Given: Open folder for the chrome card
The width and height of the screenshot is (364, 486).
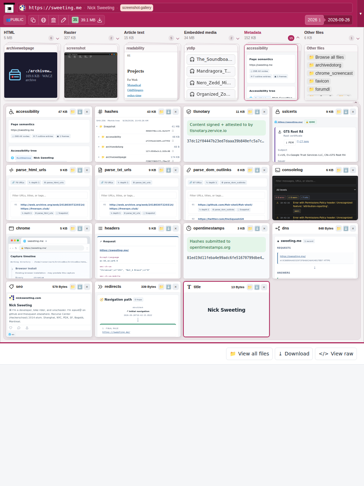Looking at the screenshot, I should click(73, 228).
